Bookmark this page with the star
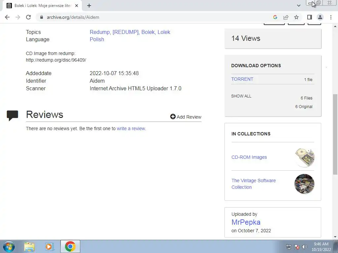Viewport: 338px width, 253px height. [296, 17]
